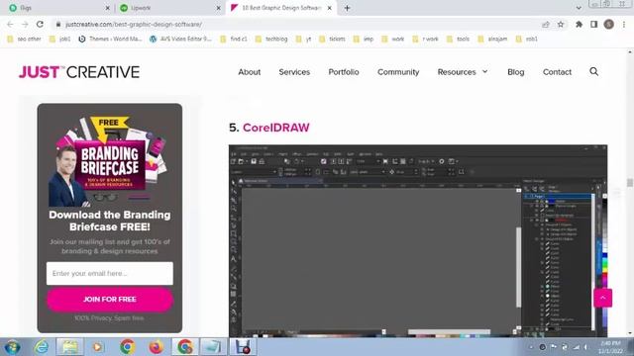Close the Upwork tab
The height and width of the screenshot is (356, 634).
click(218, 8)
